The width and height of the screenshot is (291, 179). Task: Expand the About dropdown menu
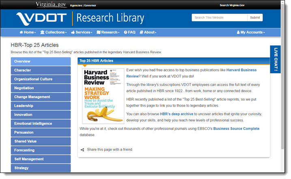[148, 33]
